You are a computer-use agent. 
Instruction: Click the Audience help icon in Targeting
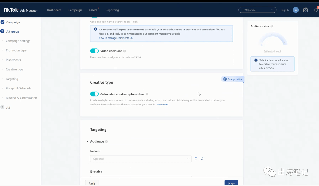pos(106,141)
